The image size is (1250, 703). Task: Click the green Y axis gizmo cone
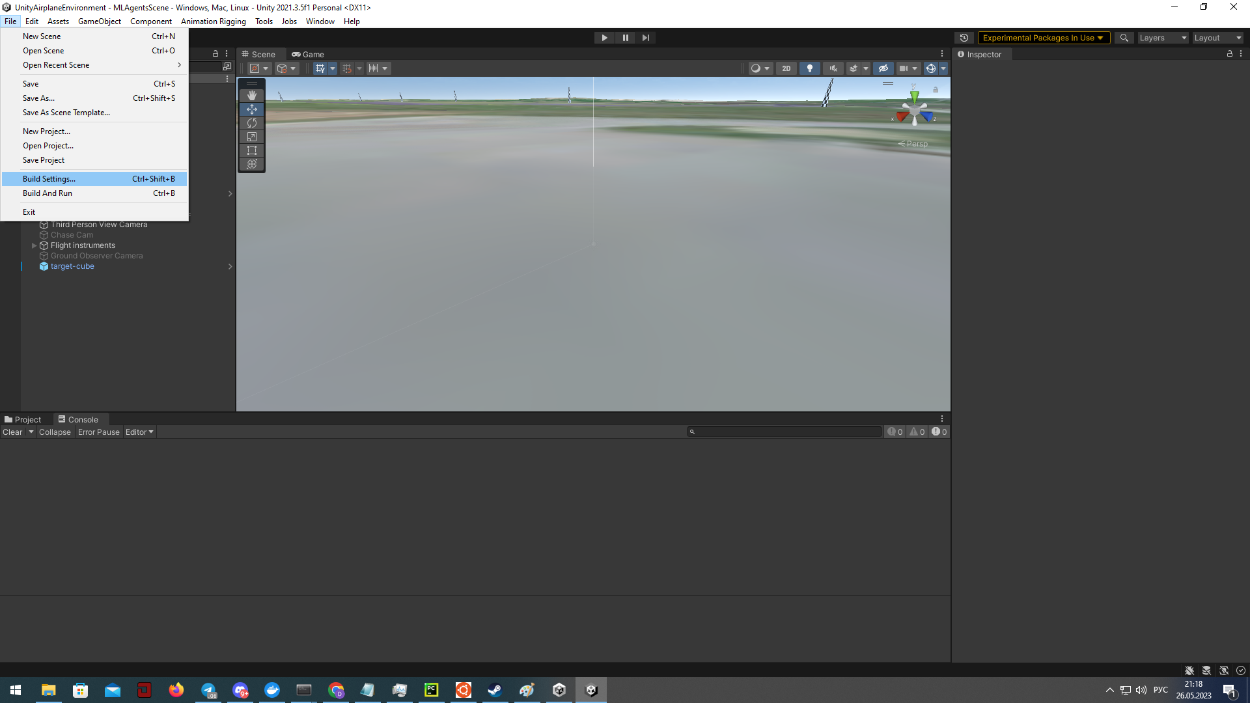tap(915, 96)
